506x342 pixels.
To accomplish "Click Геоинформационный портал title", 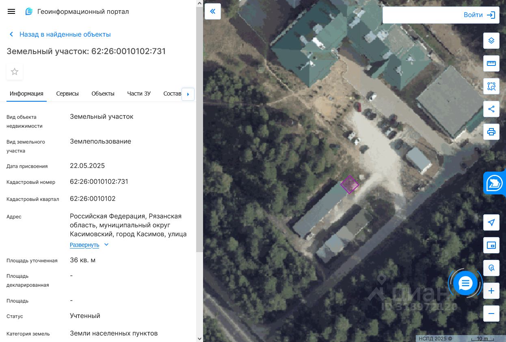I will (83, 11).
